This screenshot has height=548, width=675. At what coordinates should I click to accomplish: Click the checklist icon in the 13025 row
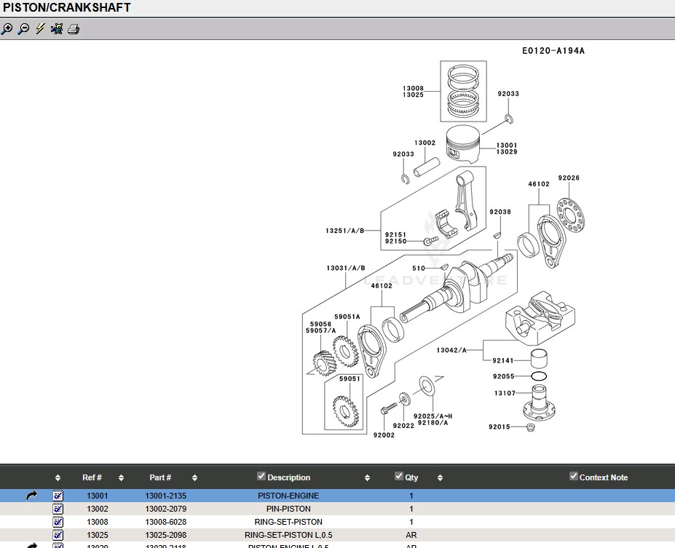58,535
